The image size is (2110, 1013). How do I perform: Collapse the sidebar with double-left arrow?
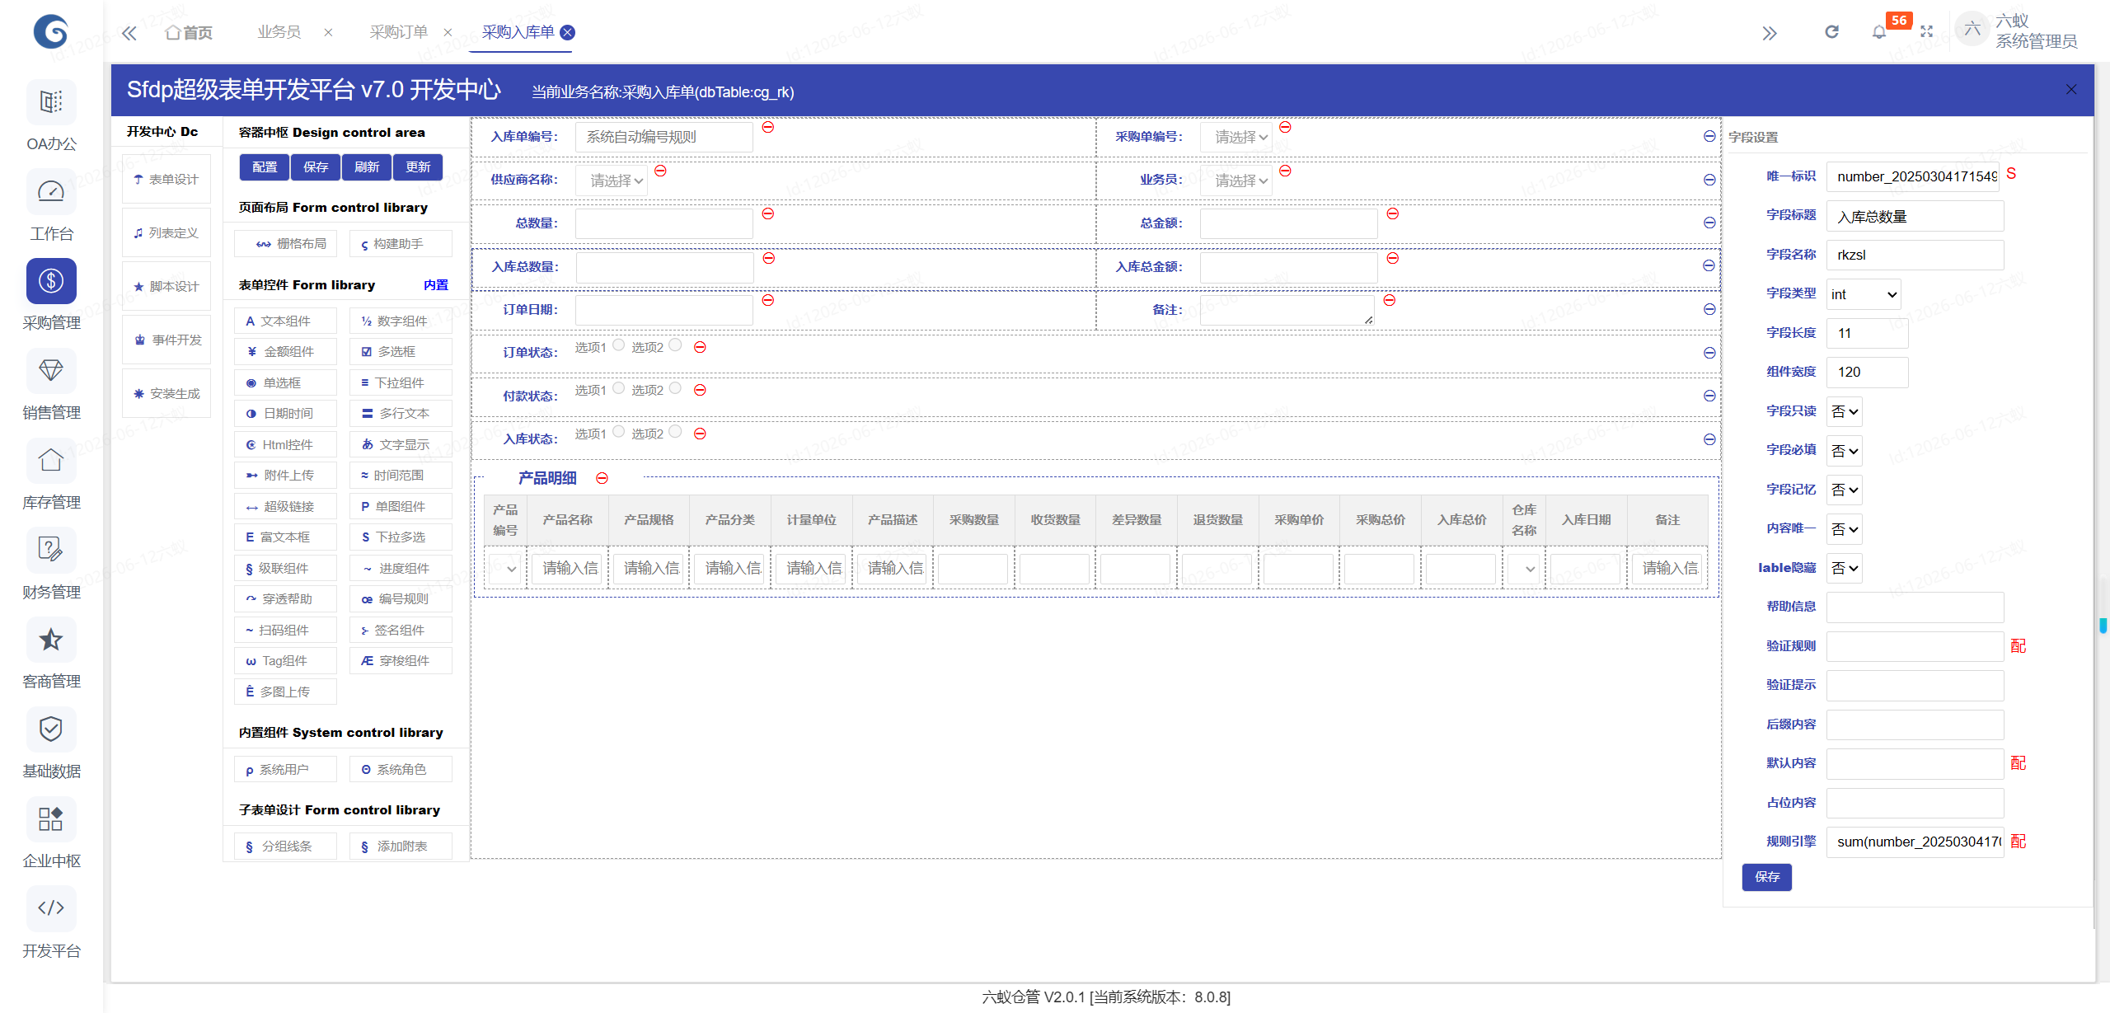[x=129, y=33]
